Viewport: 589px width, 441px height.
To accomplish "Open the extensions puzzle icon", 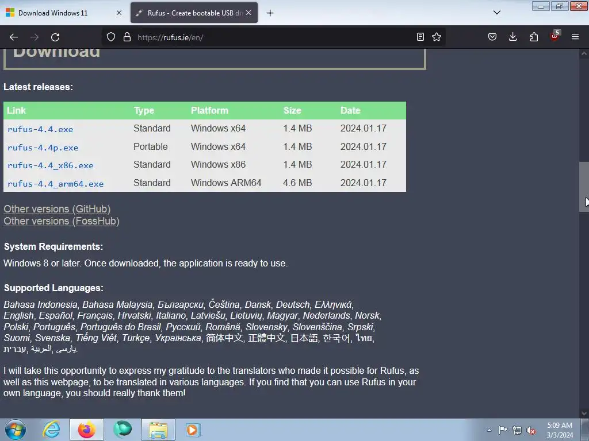I will tap(534, 37).
